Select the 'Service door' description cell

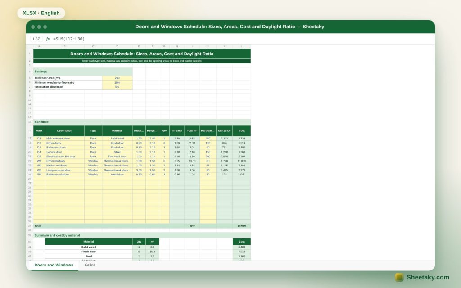pyautogui.click(x=65, y=152)
